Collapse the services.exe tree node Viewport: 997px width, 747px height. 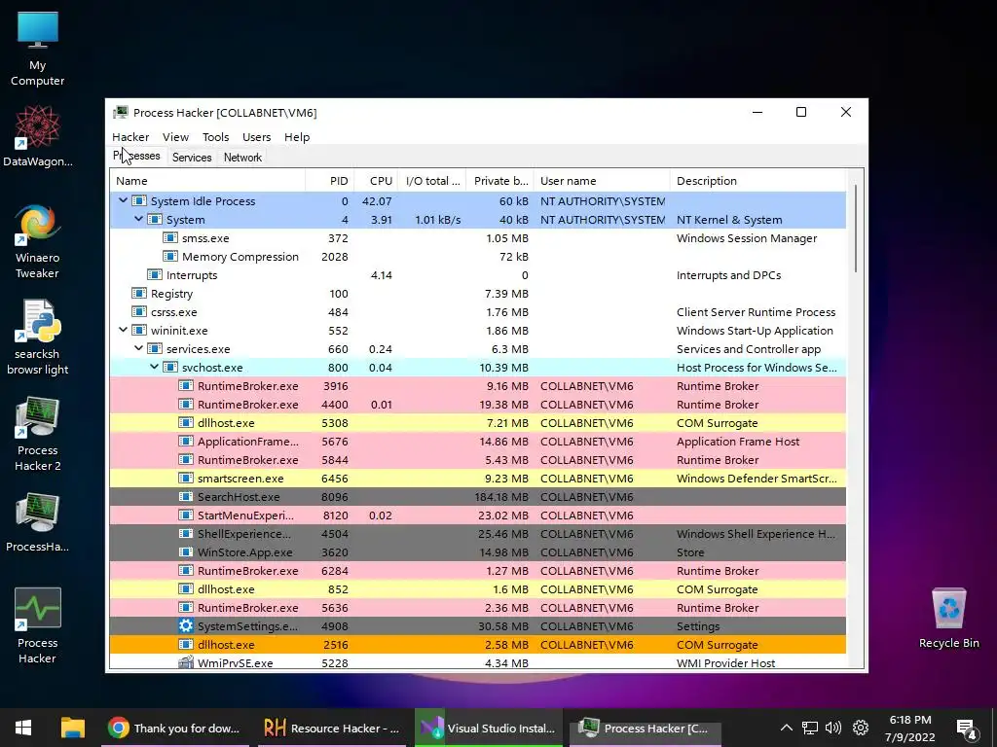click(138, 349)
